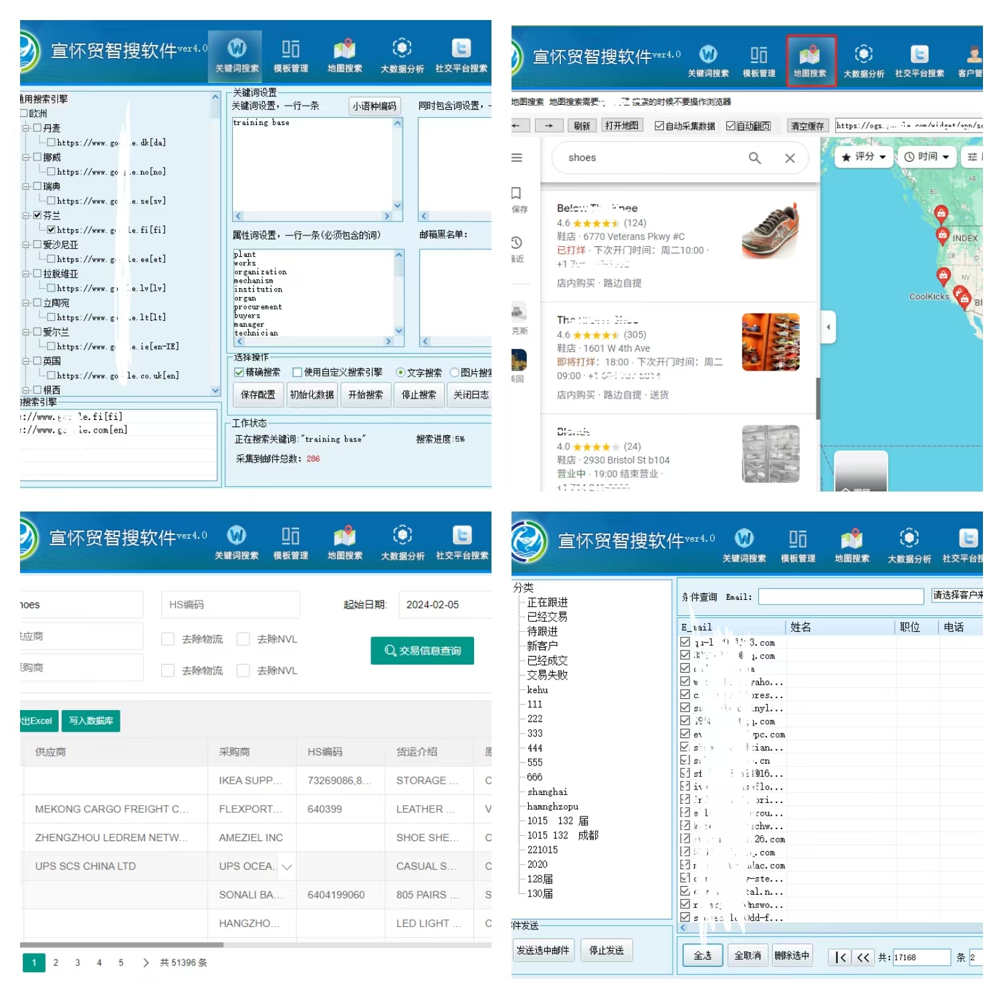Go to 大数据分析 icon in bottom-right email panel
Screen dimensions: 1003x1003
pos(909,545)
